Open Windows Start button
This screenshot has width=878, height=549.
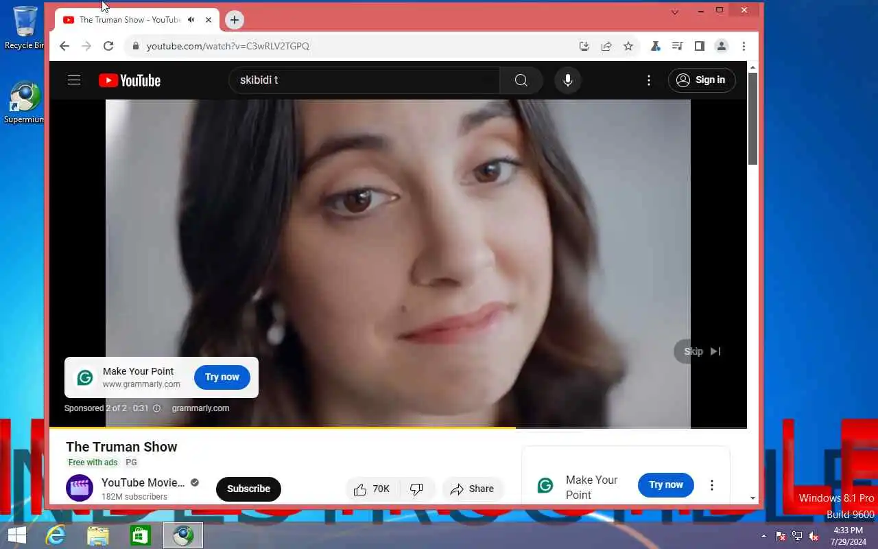pos(16,535)
